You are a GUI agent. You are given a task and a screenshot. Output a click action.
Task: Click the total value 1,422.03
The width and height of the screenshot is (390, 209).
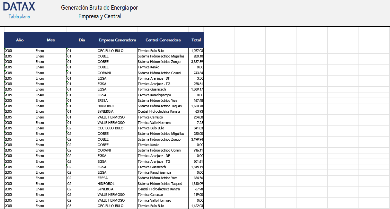click(197, 206)
